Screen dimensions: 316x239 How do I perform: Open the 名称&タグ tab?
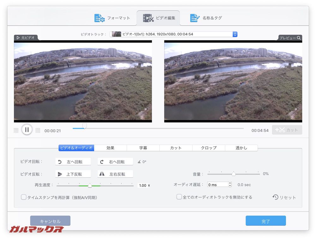tap(206, 18)
